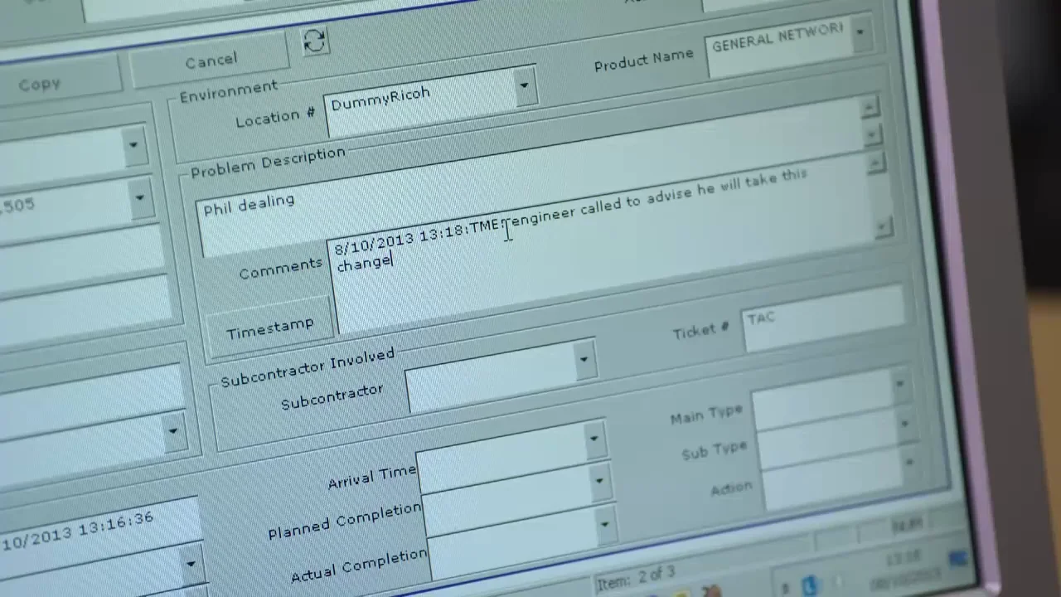Open the Product Name dropdown
Image resolution: width=1061 pixels, height=597 pixels.
click(860, 33)
